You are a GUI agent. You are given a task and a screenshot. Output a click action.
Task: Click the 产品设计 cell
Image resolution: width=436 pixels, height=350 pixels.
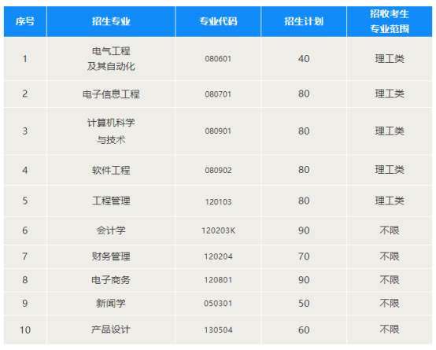[x=111, y=330]
